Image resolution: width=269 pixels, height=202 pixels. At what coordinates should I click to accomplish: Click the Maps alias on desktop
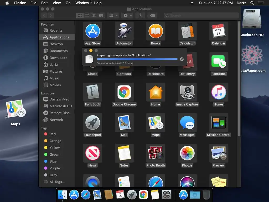(15, 109)
